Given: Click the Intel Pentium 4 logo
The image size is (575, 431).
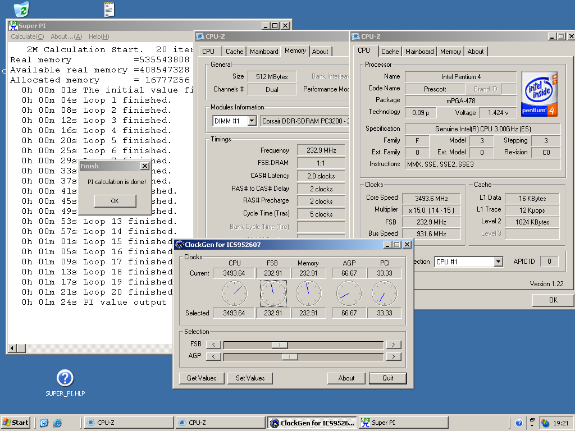Looking at the screenshot, I should 540,94.
